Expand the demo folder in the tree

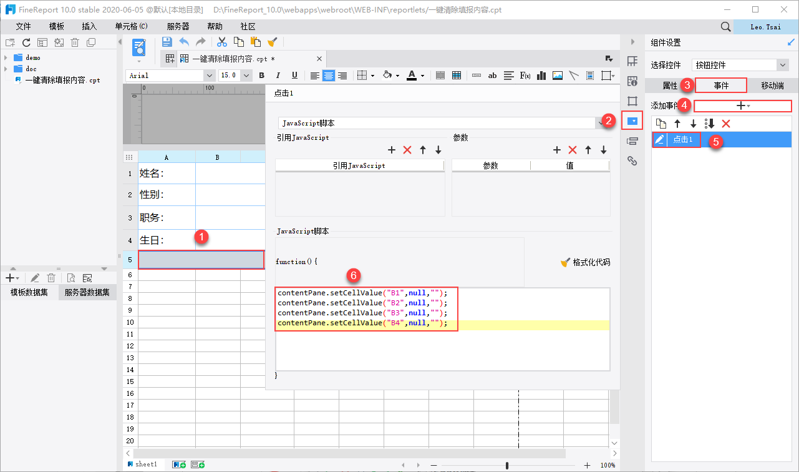(x=6, y=57)
